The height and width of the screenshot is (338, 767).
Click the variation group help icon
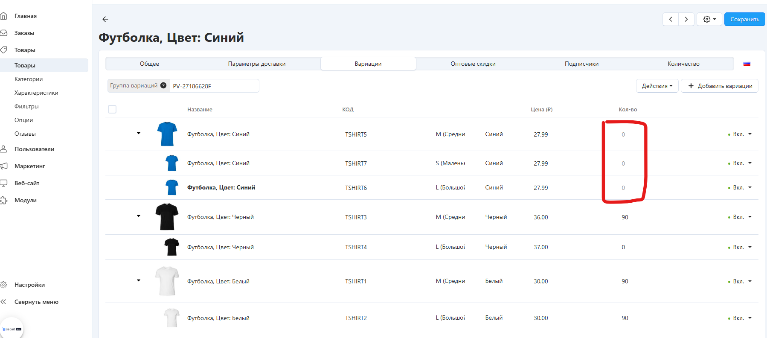[163, 85]
